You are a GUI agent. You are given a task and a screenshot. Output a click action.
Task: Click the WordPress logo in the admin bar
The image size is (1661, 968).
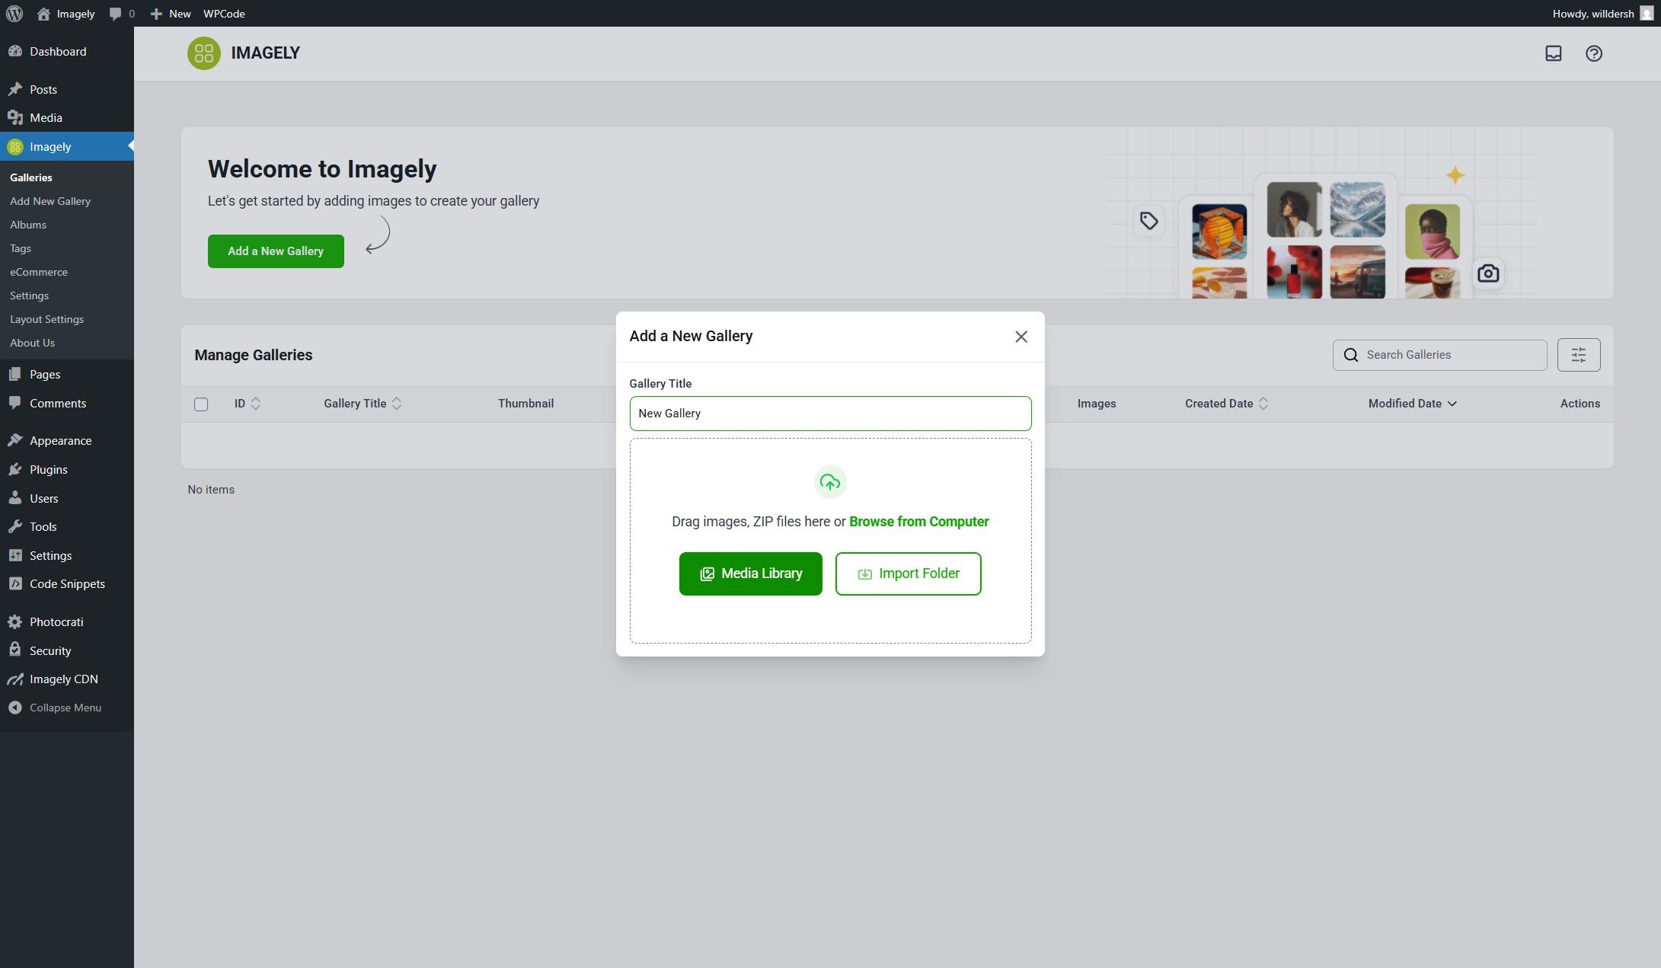pyautogui.click(x=14, y=13)
